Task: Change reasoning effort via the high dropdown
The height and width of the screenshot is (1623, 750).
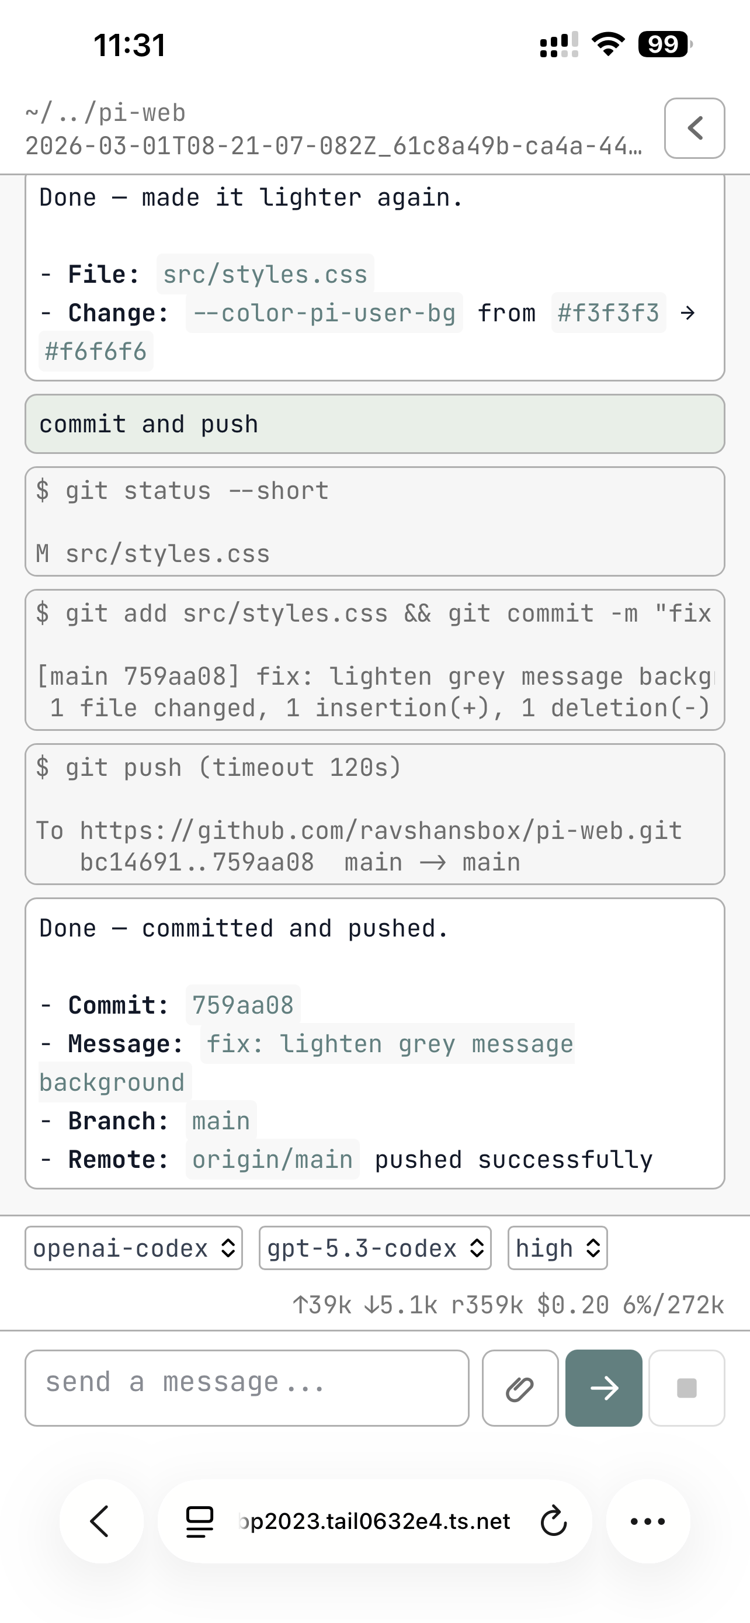Action: point(557,1248)
